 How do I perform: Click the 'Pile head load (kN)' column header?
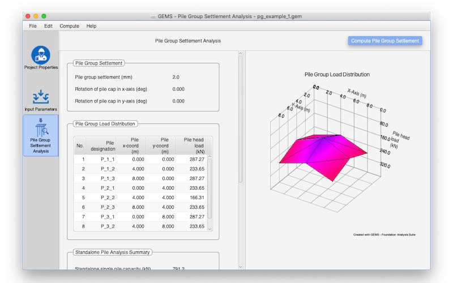point(191,145)
